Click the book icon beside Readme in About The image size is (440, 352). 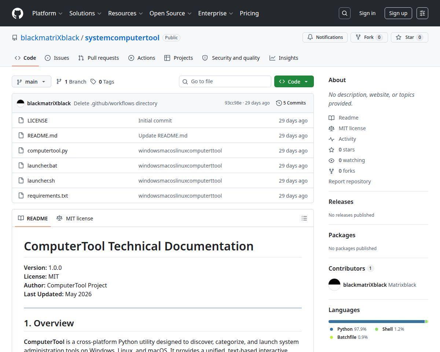pos(331,118)
